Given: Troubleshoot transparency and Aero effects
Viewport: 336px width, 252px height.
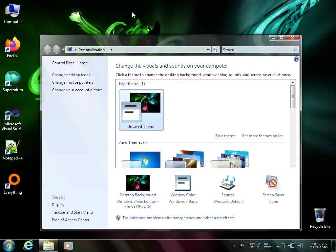Looking at the screenshot, I should [178, 218].
